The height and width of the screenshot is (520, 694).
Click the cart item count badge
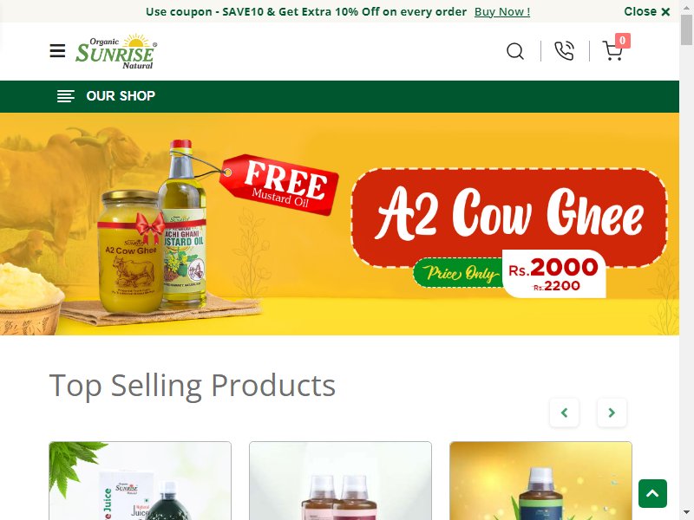point(623,41)
